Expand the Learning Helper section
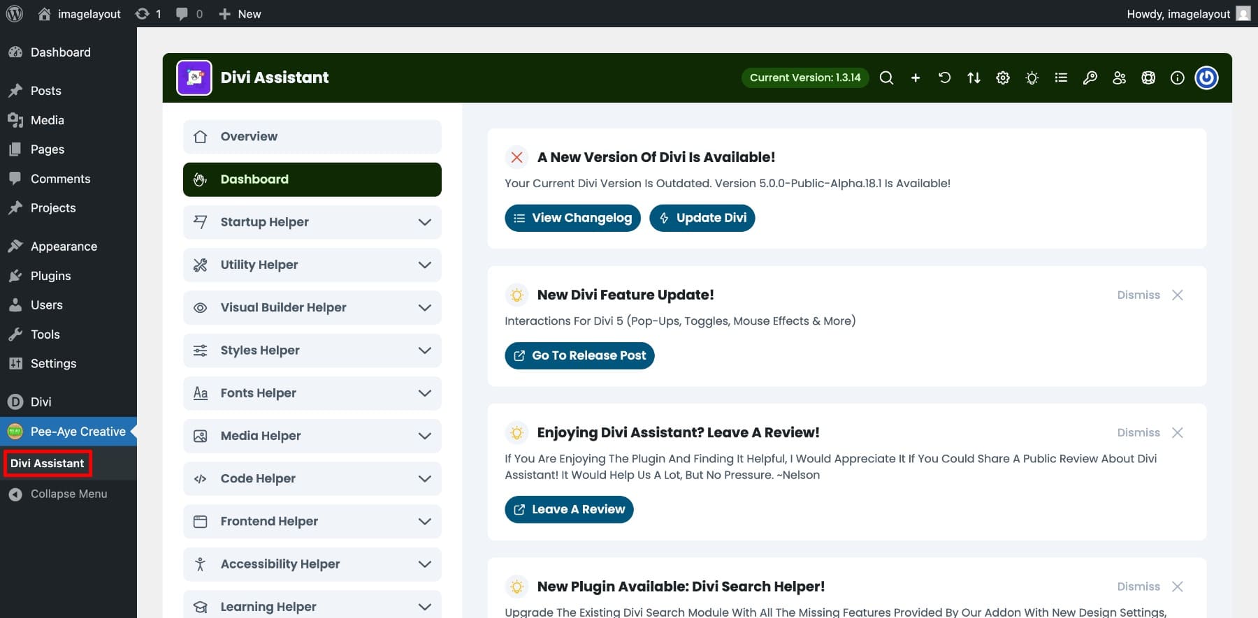 (x=312, y=605)
